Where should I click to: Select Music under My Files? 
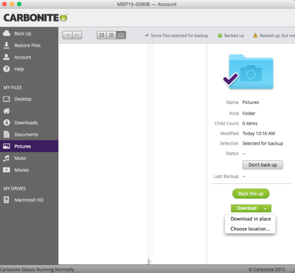tap(29, 158)
